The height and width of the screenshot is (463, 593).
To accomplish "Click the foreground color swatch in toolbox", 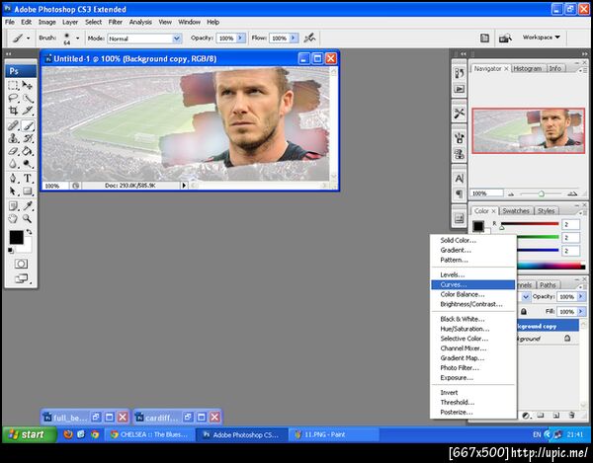I will (16, 237).
